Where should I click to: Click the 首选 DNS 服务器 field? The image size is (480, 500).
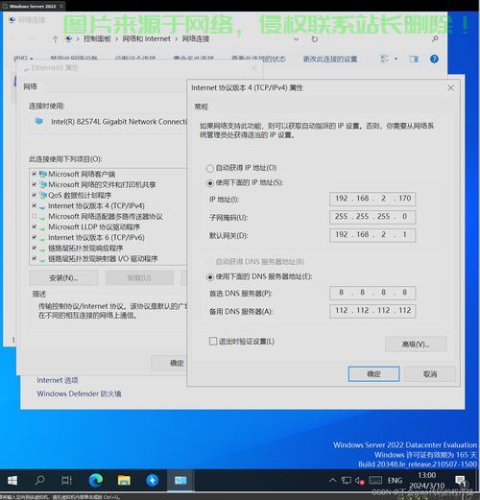pyautogui.click(x=372, y=293)
